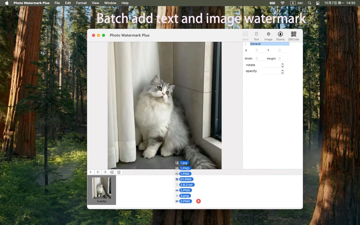Viewport: 360px width, 225px height.
Task: Collapse the General section chevron
Action: click(x=245, y=44)
